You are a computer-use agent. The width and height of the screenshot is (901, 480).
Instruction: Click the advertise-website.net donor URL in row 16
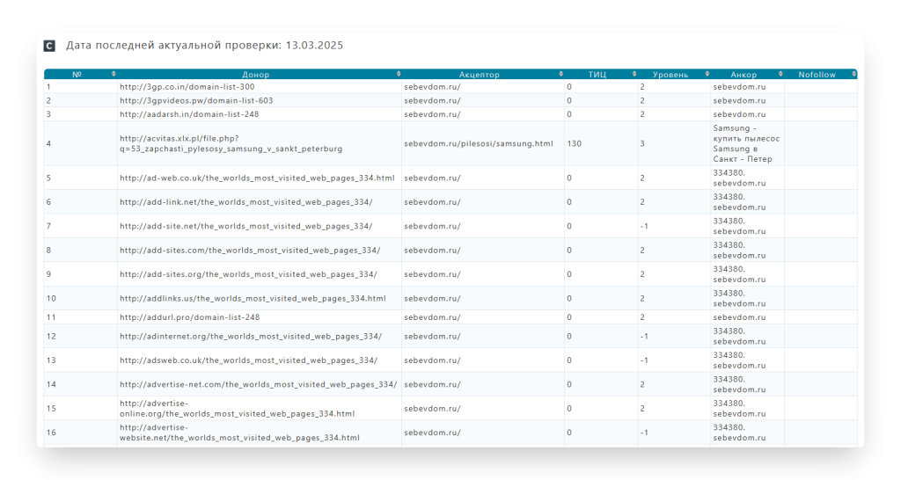click(x=239, y=433)
